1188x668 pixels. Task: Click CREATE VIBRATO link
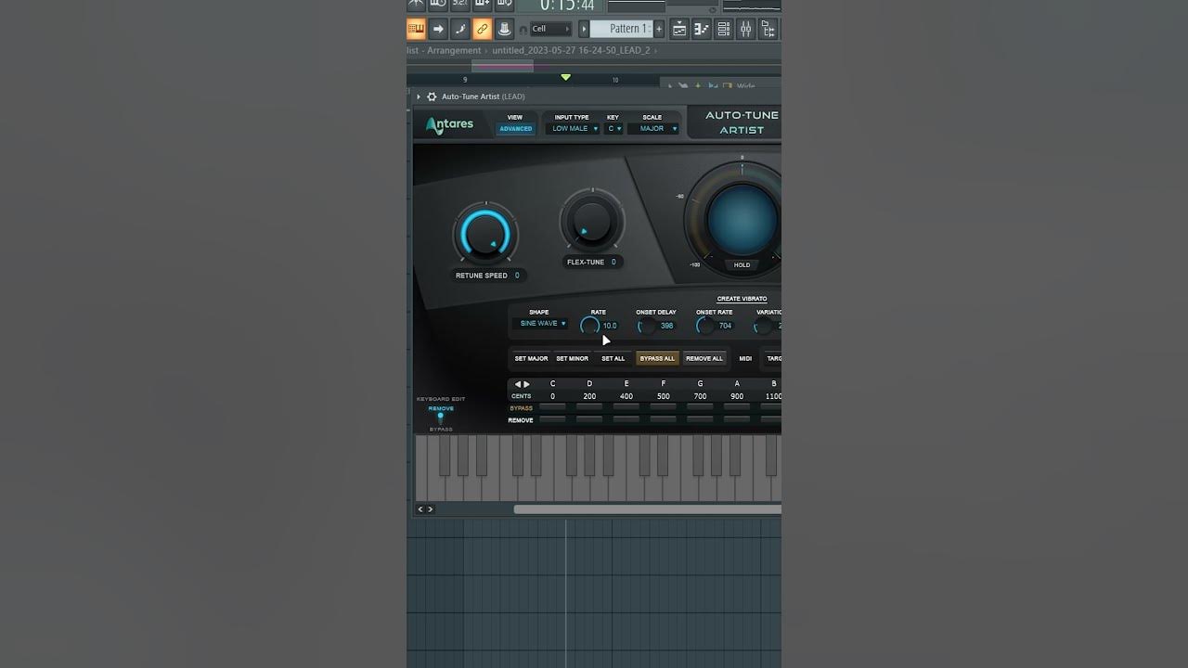tap(742, 299)
